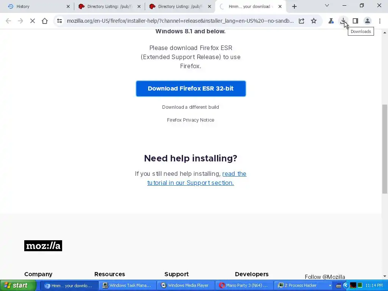The image size is (388, 291).
Task: Toggle the side panel
Action: [355, 21]
